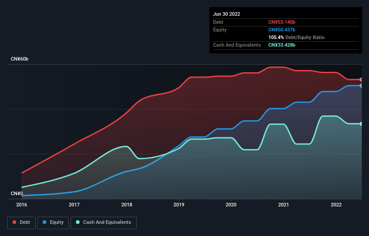This screenshot has height=236, width=369.
Task: Click the red Debt endpoint marker
Action: point(361,79)
